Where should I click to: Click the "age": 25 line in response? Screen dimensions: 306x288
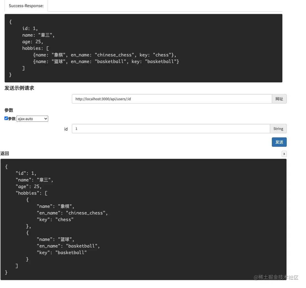click(x=29, y=186)
